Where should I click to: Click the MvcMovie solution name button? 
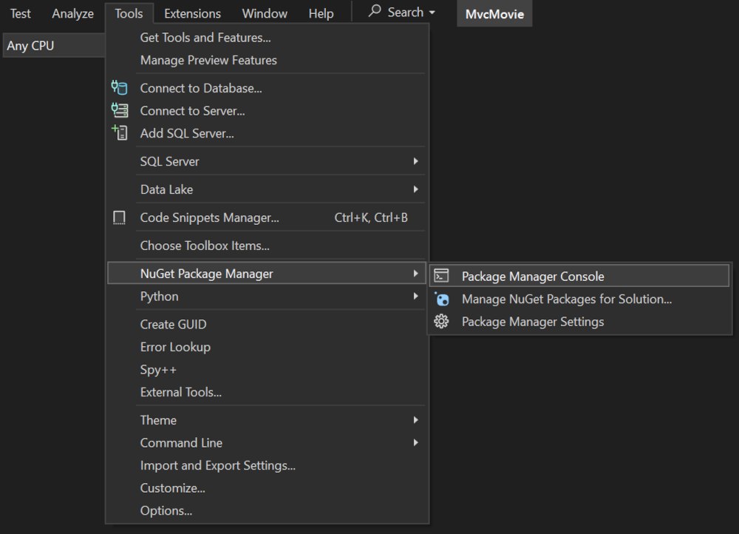(x=494, y=14)
